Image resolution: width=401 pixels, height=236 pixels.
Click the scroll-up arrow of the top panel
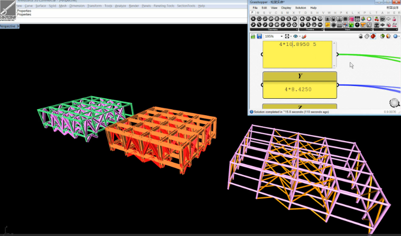click(x=334, y=43)
